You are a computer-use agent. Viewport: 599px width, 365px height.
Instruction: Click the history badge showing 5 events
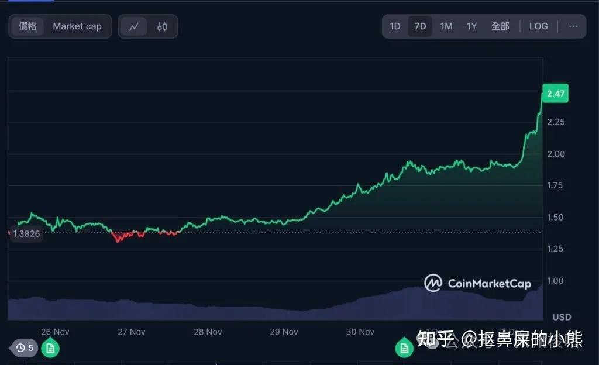click(24, 347)
